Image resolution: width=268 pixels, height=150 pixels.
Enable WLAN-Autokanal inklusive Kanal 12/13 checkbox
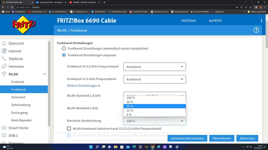69,129
